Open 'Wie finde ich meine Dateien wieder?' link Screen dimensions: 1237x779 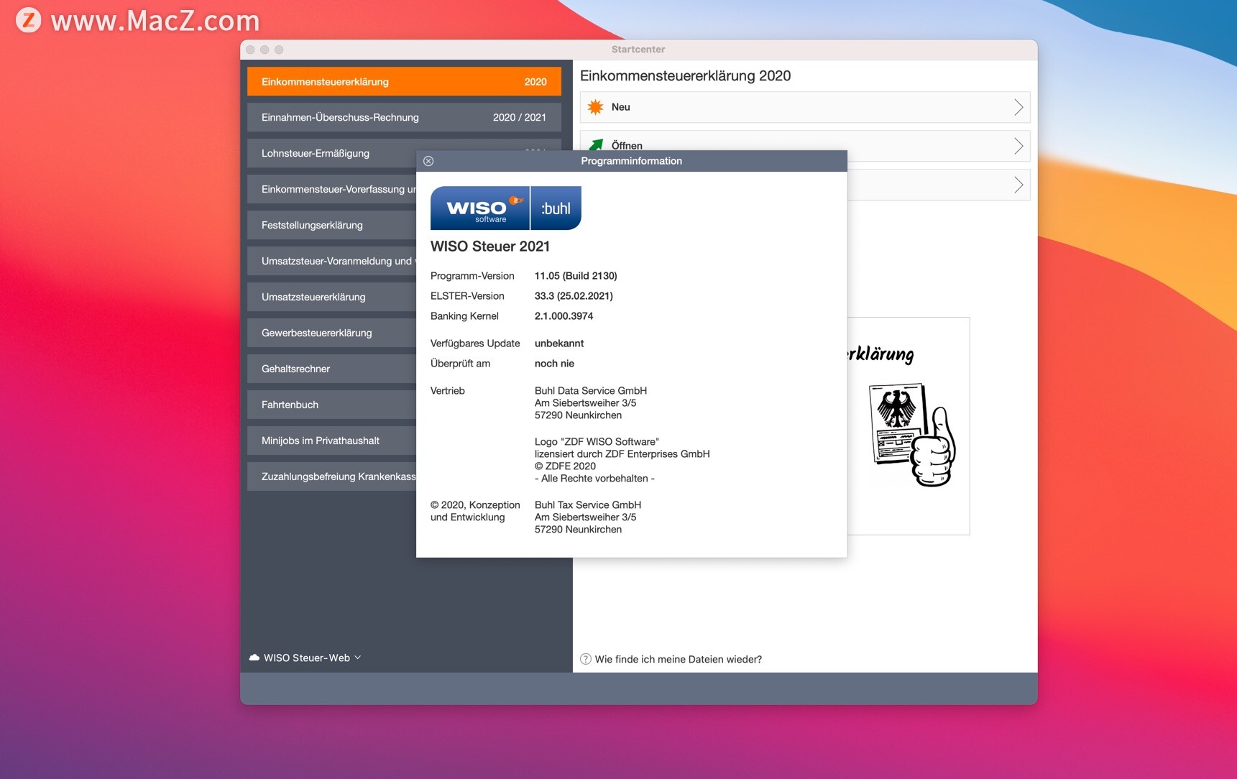(x=678, y=659)
